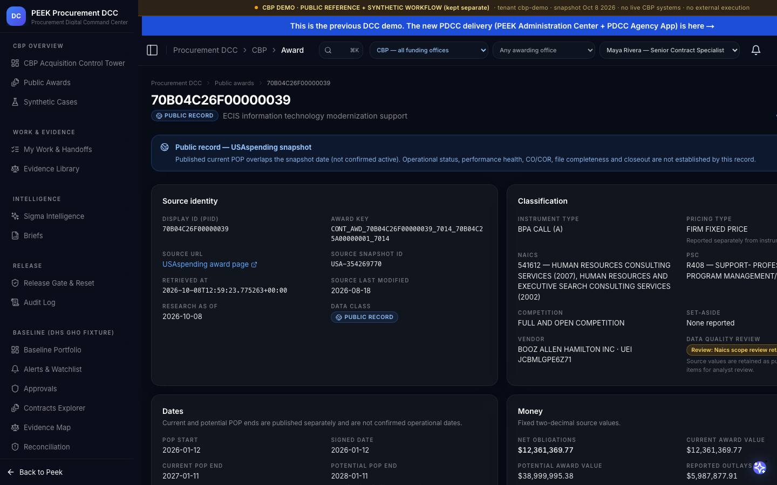Viewport: 777px width, 485px height.
Task: Open the sparkle AI assistant button
Action: pos(760,468)
